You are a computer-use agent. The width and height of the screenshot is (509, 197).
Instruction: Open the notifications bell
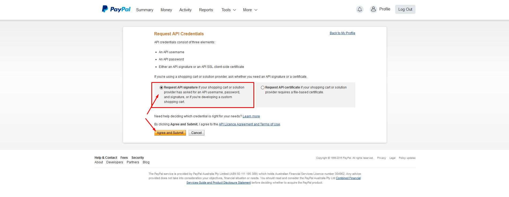[x=360, y=9]
